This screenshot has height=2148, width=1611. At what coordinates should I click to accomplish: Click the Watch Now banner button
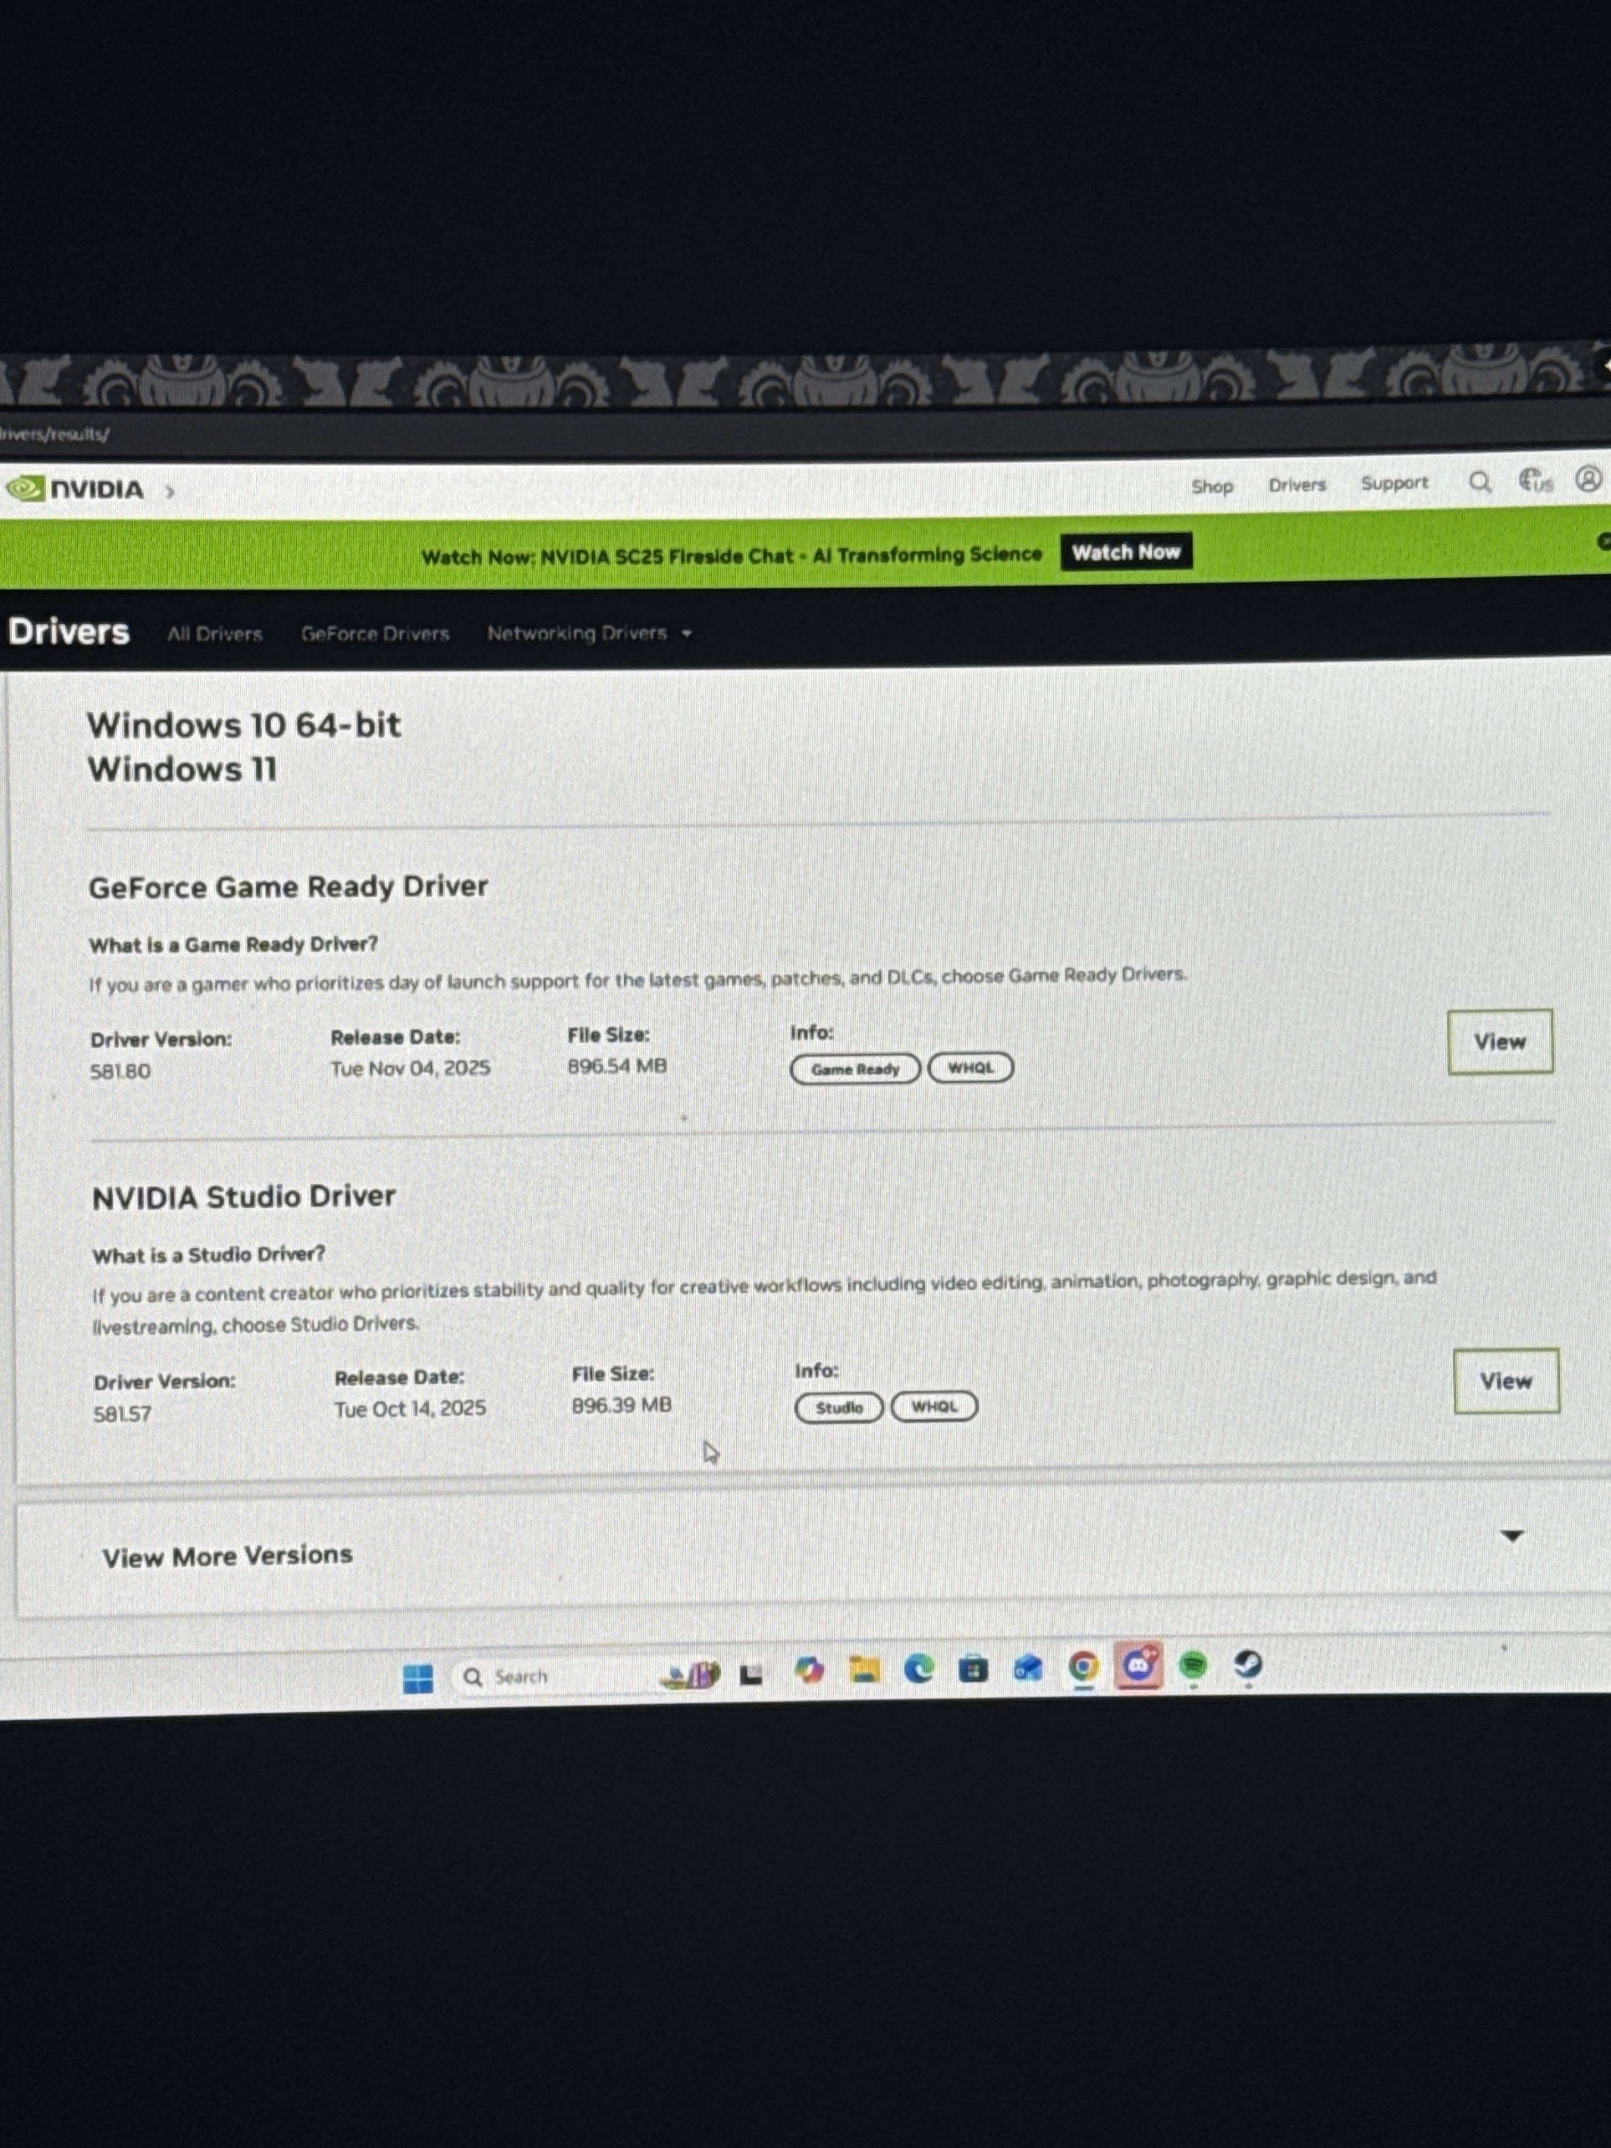point(1126,552)
